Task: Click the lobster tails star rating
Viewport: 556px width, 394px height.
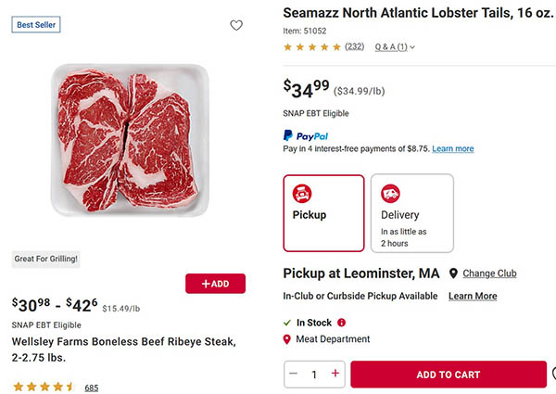Action: [x=311, y=46]
